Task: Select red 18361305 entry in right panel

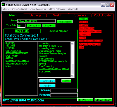Action: click(x=84, y=25)
